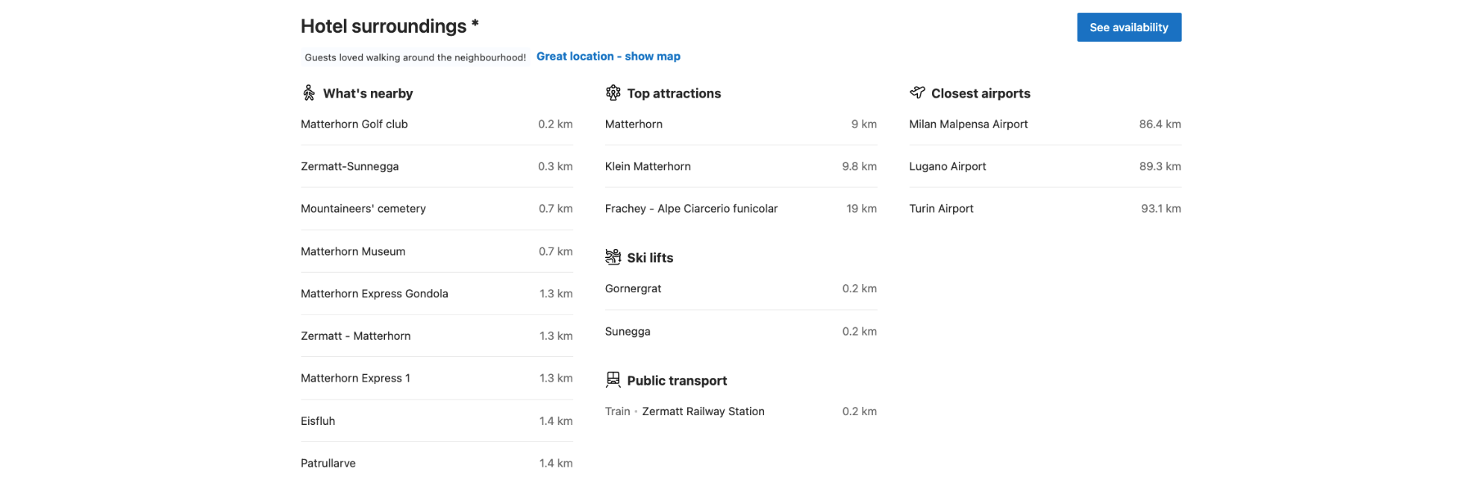This screenshot has width=1479, height=492.
Task: Click the Ski lifts skier icon
Action: click(x=613, y=257)
